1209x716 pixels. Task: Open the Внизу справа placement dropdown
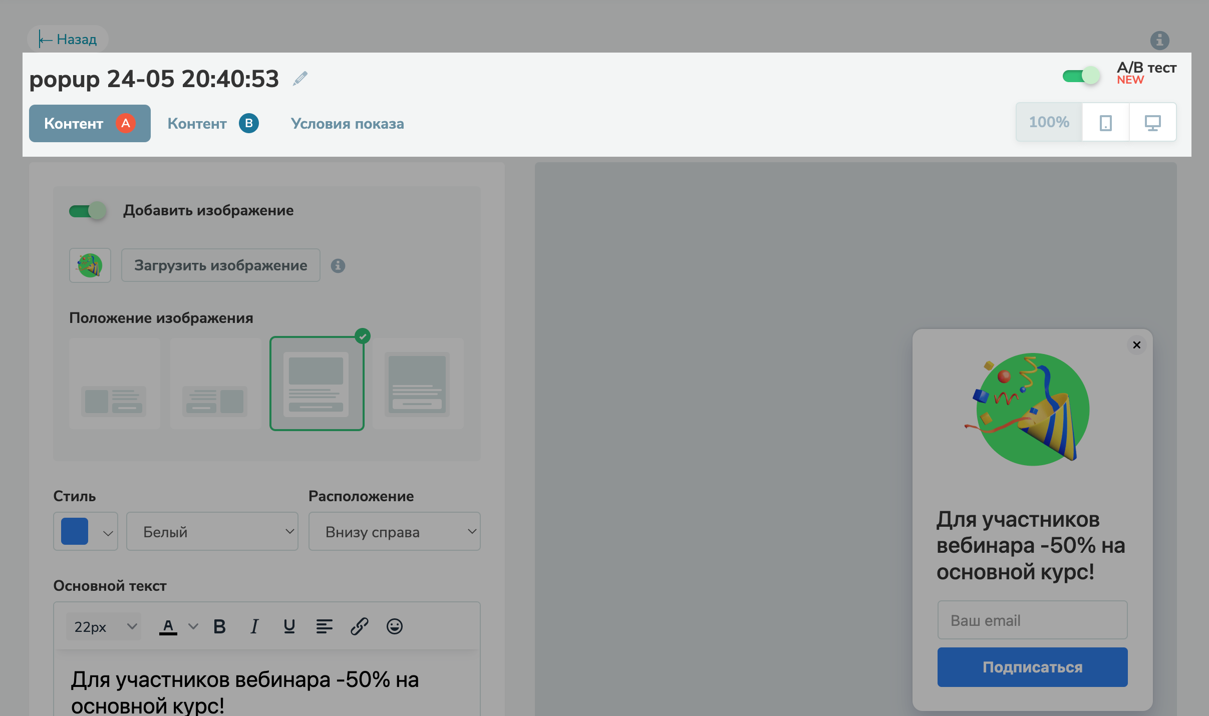(x=394, y=531)
